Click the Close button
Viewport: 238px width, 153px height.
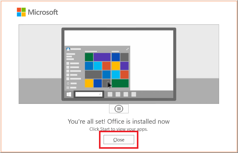pyautogui.click(x=119, y=140)
